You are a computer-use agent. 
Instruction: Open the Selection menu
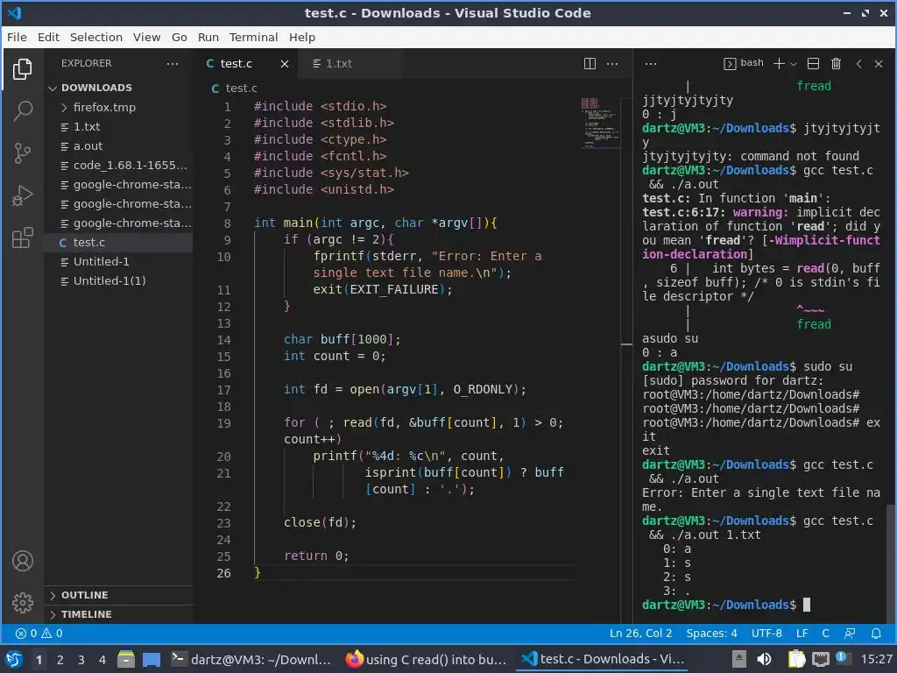(96, 37)
